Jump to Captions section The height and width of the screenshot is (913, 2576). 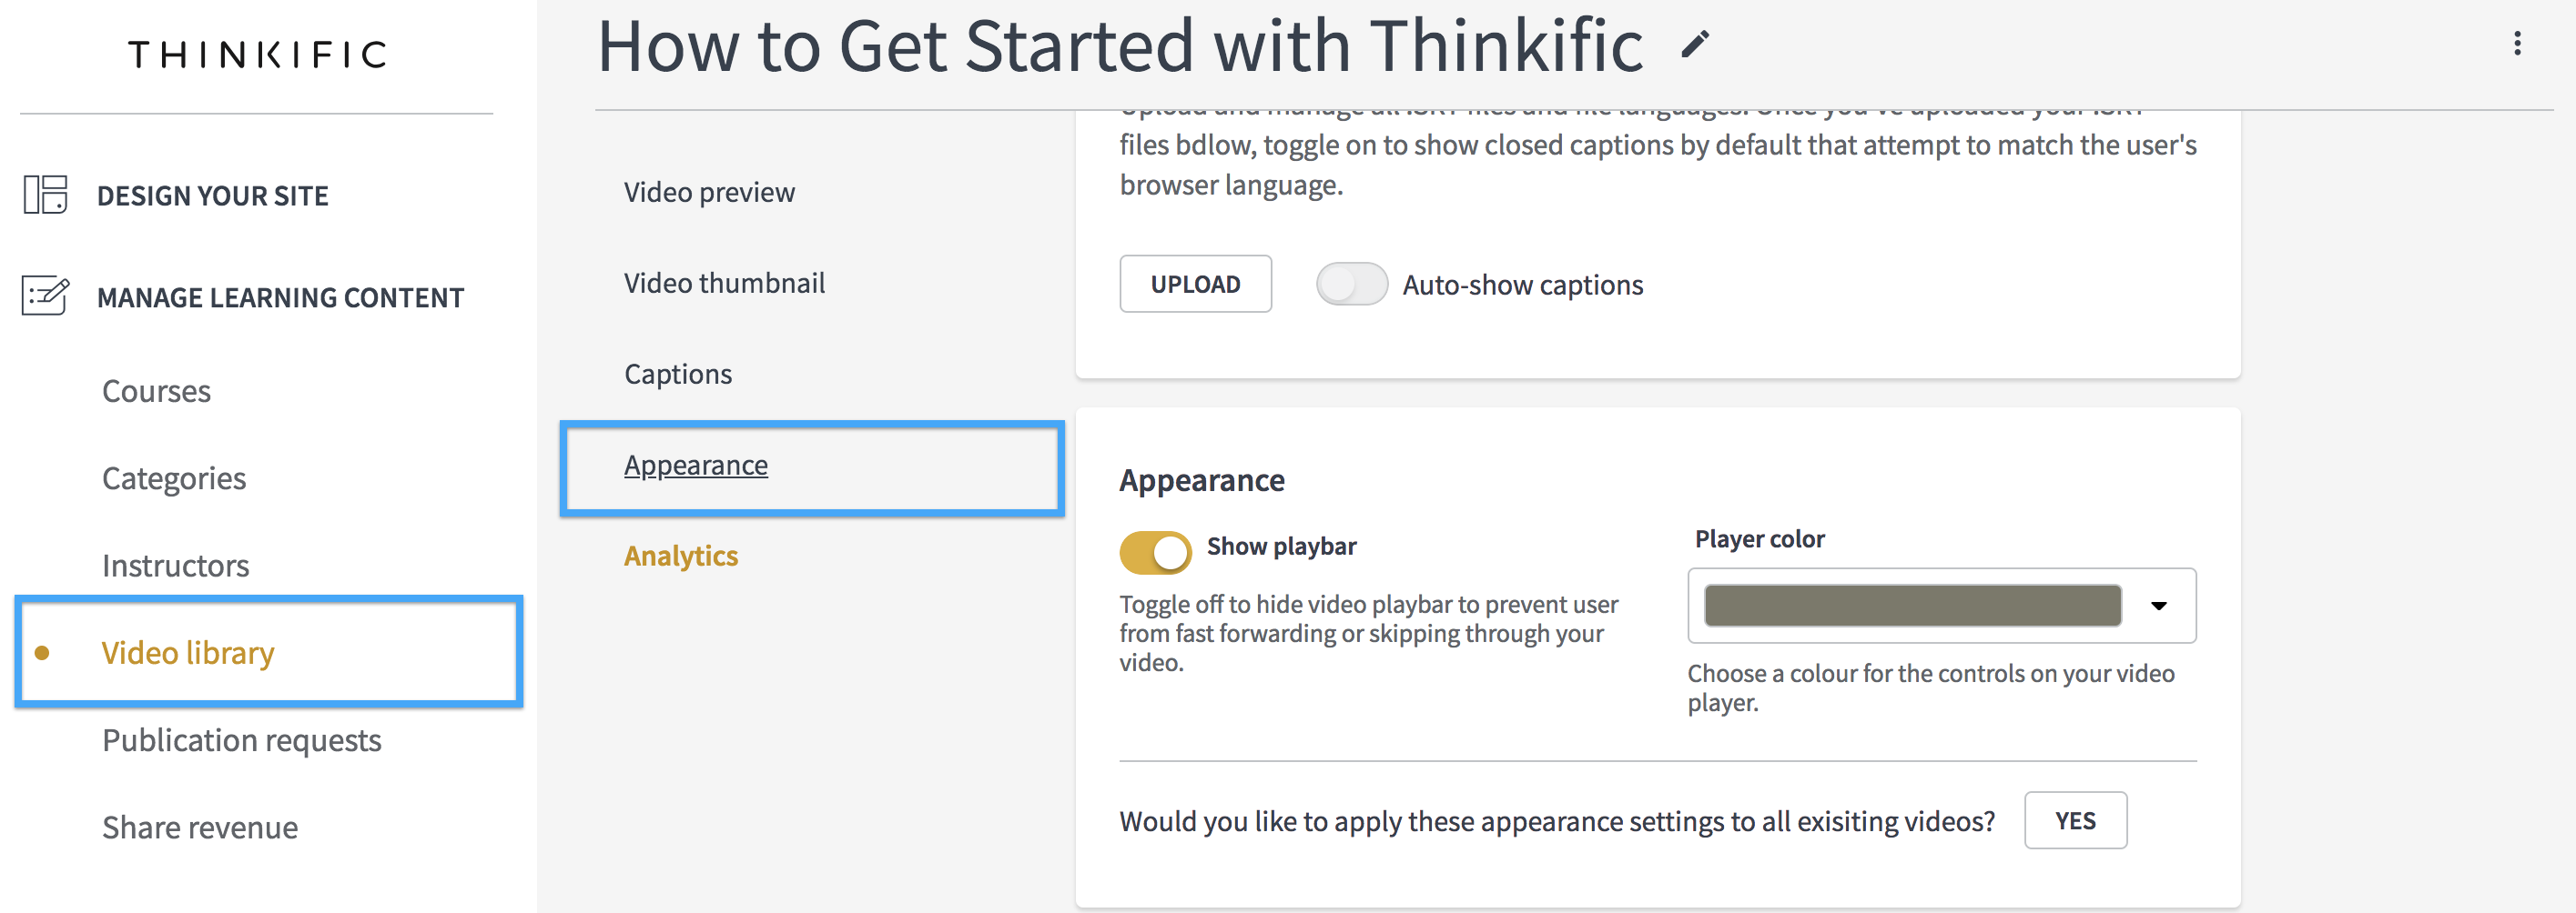(x=678, y=374)
